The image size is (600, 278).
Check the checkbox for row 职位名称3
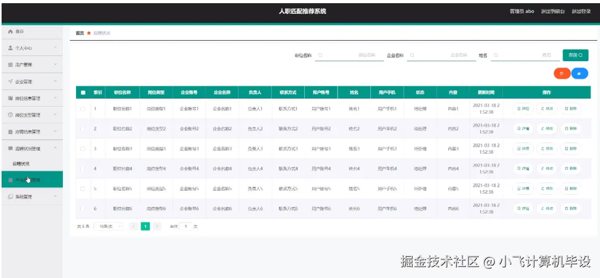(x=82, y=149)
